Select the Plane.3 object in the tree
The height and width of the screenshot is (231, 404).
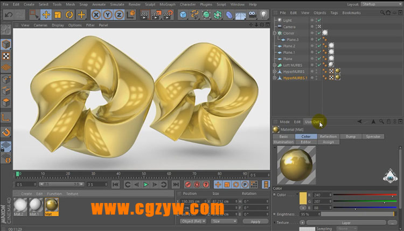292,40
